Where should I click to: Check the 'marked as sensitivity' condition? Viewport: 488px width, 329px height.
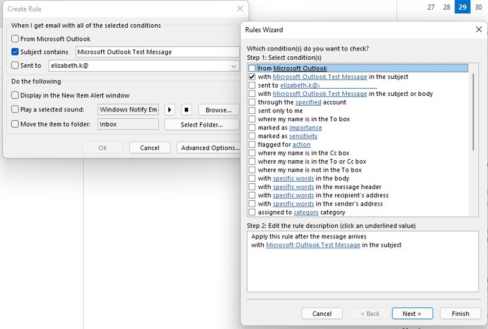(252, 136)
